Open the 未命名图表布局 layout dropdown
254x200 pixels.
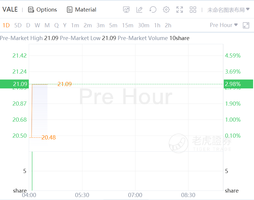(228, 10)
